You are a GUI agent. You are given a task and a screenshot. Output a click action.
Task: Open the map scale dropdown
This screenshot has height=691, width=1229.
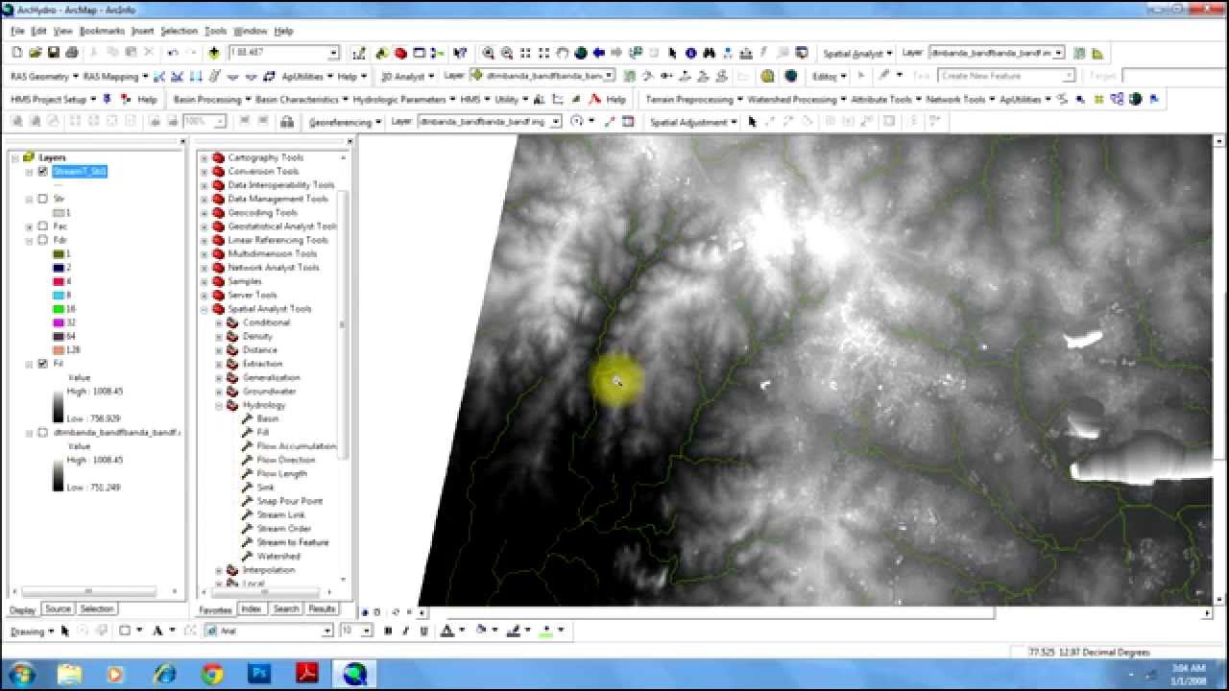click(x=333, y=53)
